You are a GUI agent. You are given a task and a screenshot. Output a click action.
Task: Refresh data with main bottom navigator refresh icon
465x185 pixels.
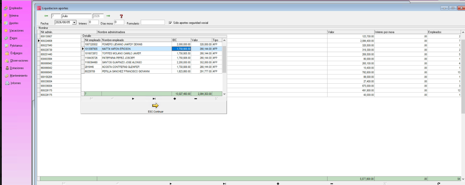coord(439,184)
